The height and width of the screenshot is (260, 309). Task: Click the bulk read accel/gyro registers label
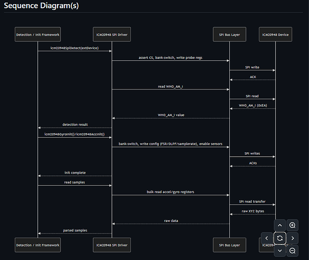coord(170,192)
